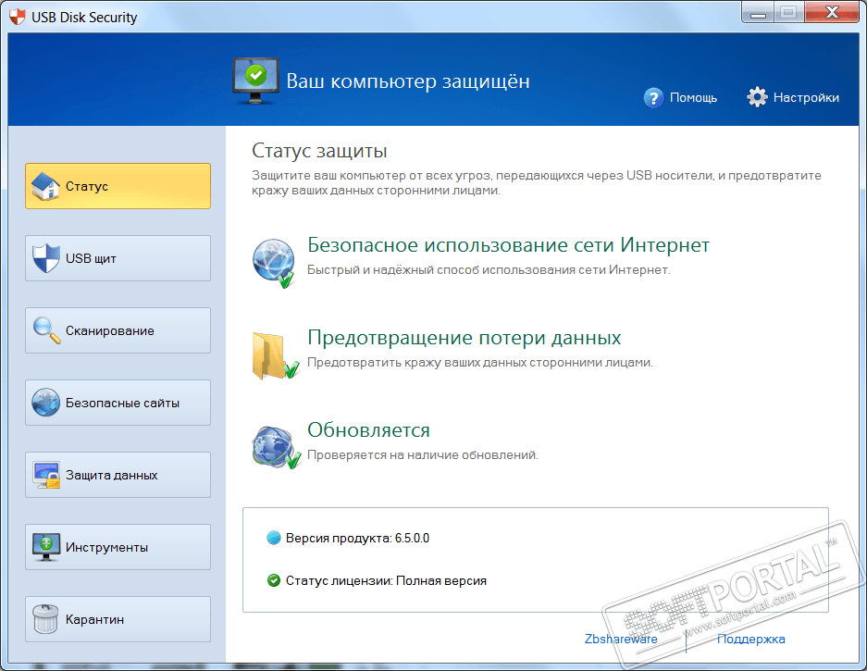Click the Быстрый и надёжный способ description text
867x671 pixels.
pyautogui.click(x=489, y=270)
